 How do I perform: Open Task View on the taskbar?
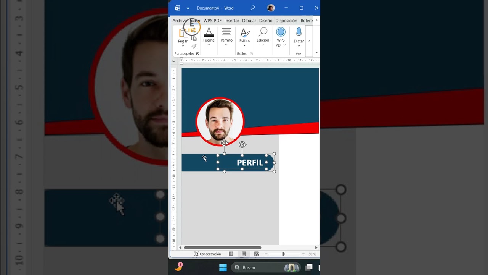(x=309, y=267)
